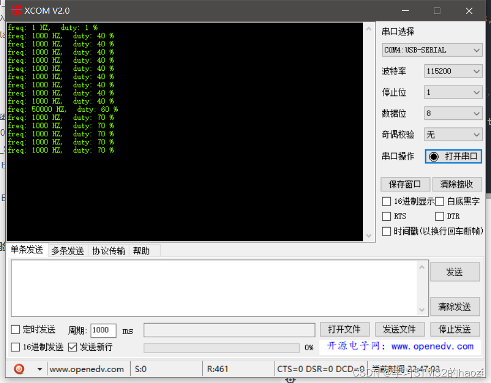This screenshot has height=383, width=491.
Task: Click the 50000 HZ duty 60 line
Action: 63,110
